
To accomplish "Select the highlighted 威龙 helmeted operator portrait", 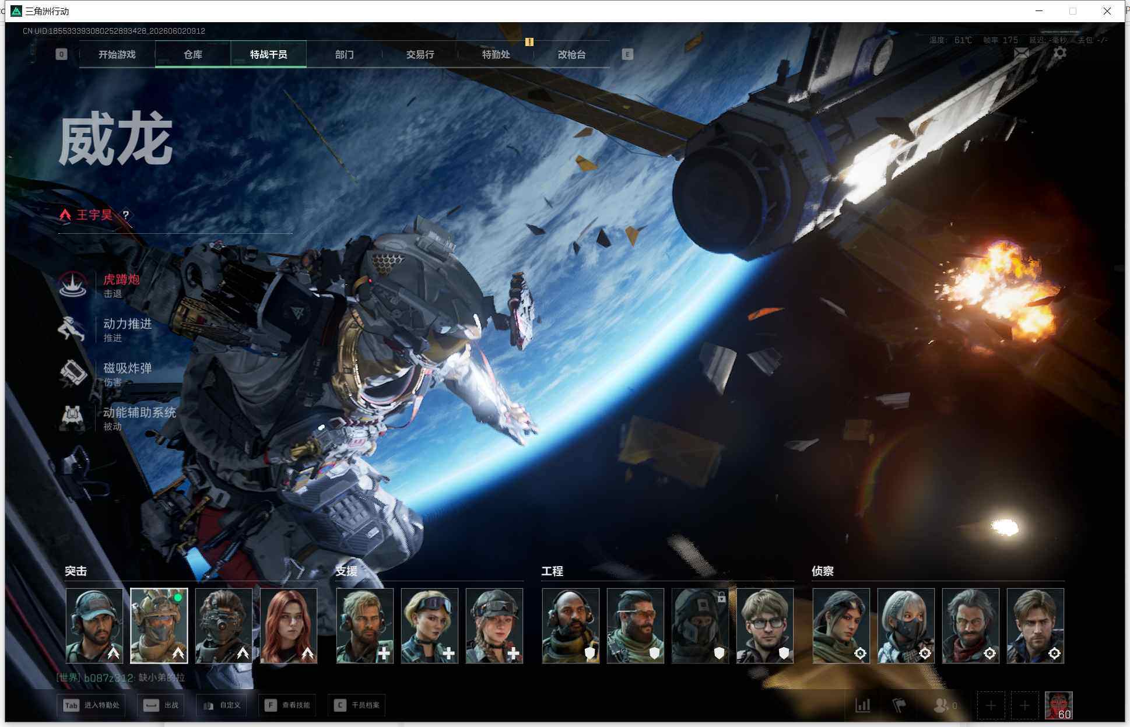I will click(159, 626).
